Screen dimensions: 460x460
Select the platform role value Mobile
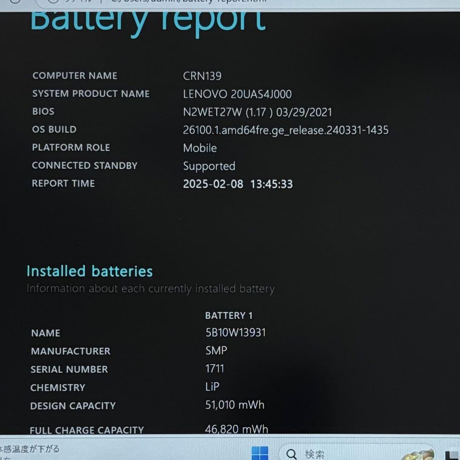point(200,148)
